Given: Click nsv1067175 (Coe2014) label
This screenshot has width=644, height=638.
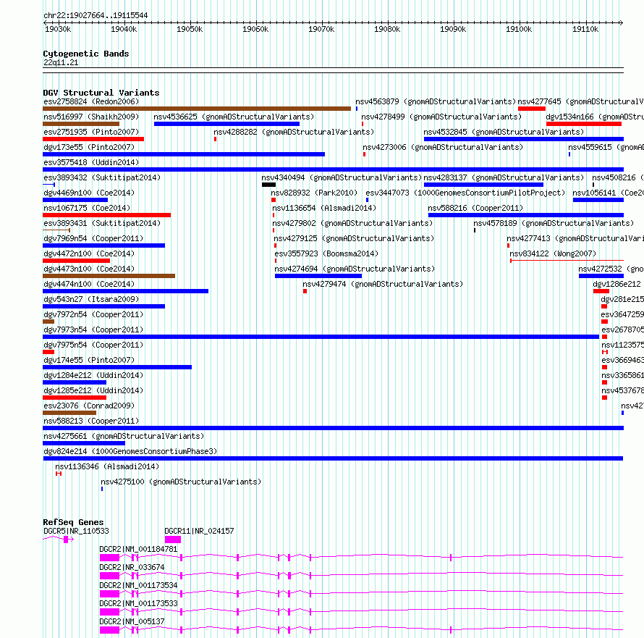Looking at the screenshot, I should [x=87, y=208].
